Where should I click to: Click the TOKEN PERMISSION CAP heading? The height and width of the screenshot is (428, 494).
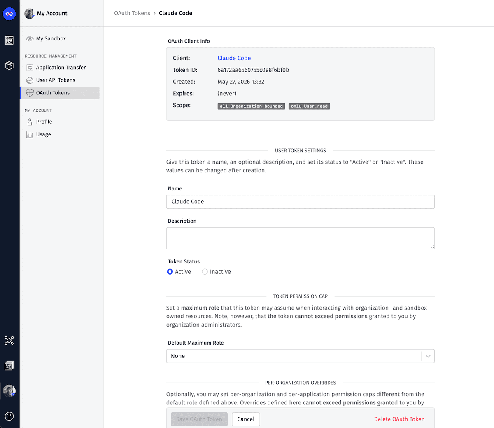point(301,296)
